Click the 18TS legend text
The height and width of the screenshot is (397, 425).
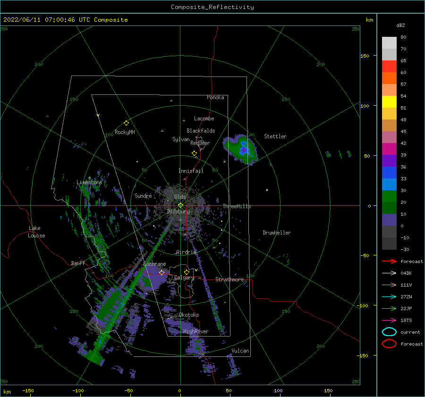click(406, 321)
